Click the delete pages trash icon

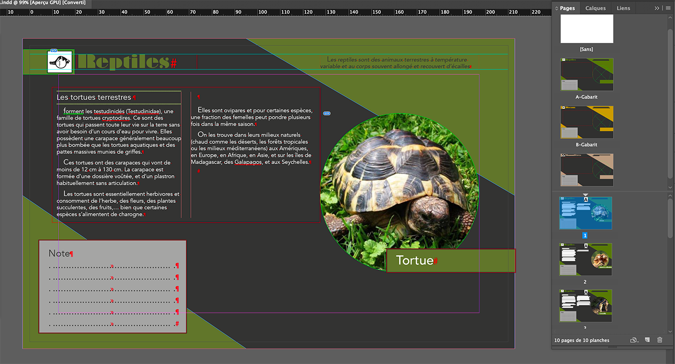pos(659,340)
